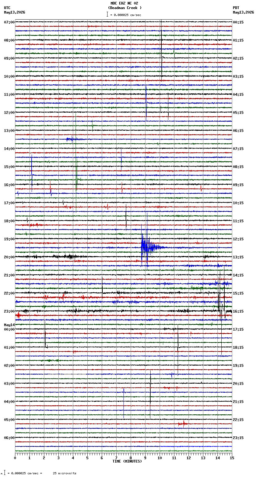The width and height of the screenshot is (256, 477).
Task: Click the 15 minute axis tick label
Action: click(232, 458)
